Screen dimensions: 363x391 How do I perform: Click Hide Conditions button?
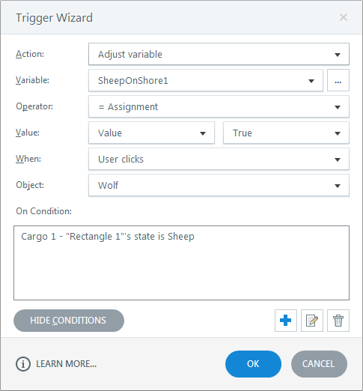click(69, 321)
